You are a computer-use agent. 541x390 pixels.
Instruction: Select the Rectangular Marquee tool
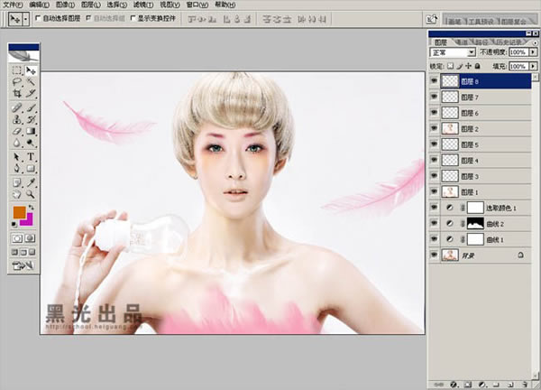(x=16, y=70)
